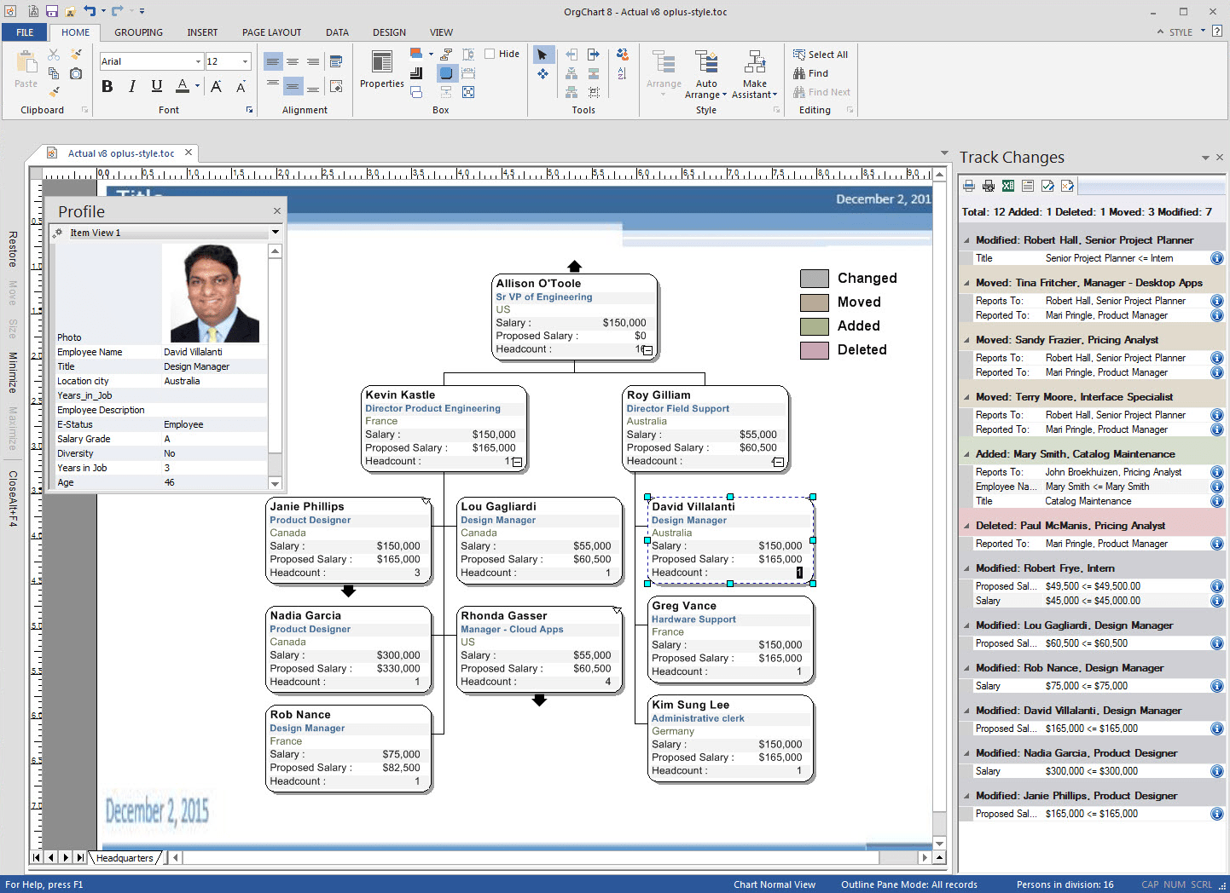Click the Headquarters sheet tab
This screenshot has height=893, width=1230.
[x=125, y=858]
